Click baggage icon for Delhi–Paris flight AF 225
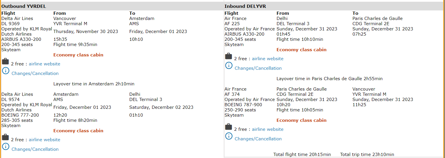This screenshot has height=158, width=445. pos(229,56)
